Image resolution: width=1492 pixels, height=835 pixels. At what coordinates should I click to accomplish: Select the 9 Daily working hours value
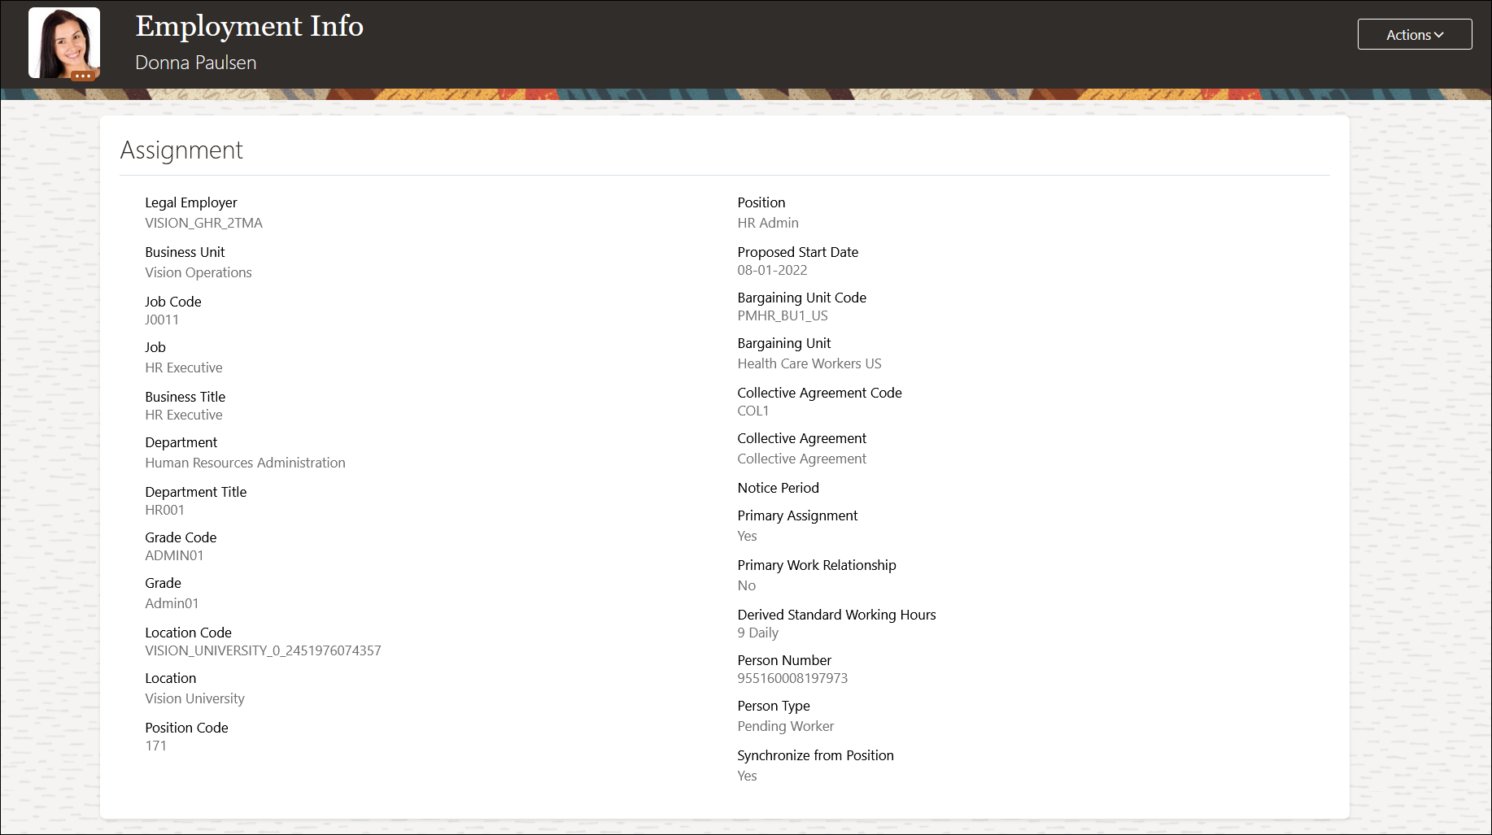757,633
